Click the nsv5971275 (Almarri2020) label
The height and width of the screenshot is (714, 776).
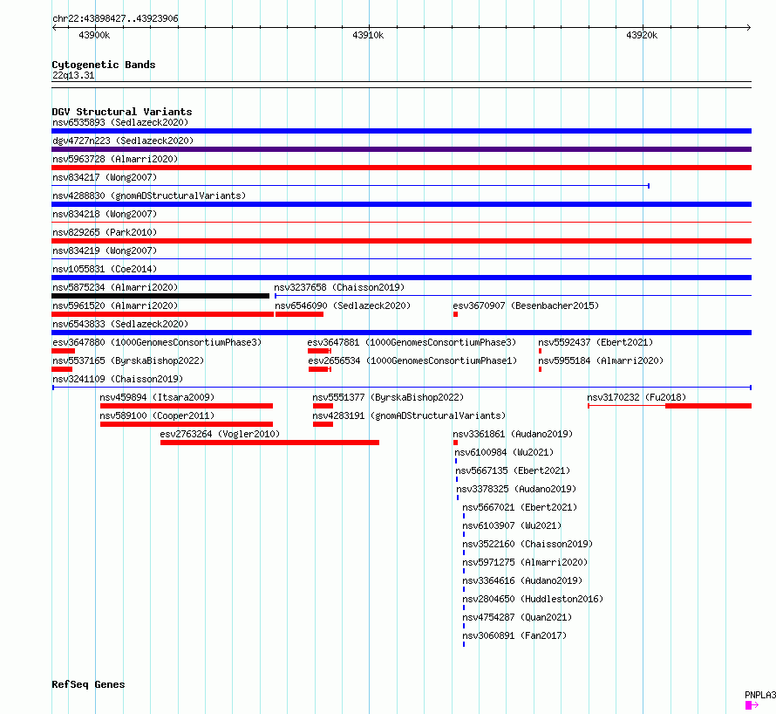(x=525, y=562)
